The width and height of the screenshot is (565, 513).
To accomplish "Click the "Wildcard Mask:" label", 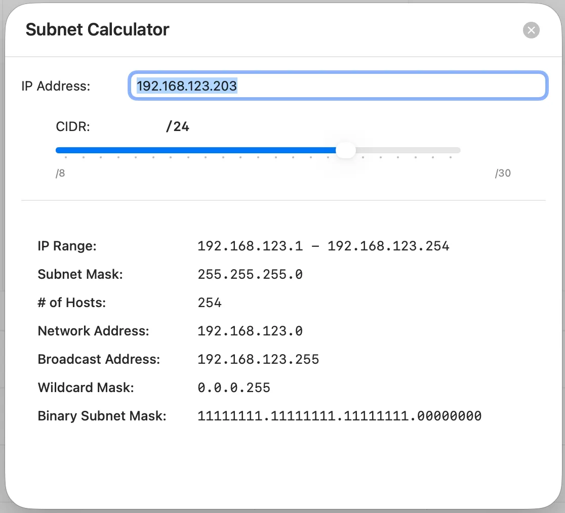I will (86, 388).
